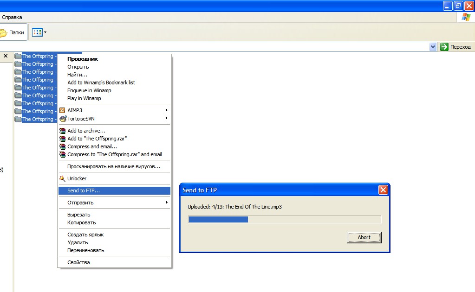The height and width of the screenshot is (292, 475).
Task: Close the left side panel with X
Action: 6,56
